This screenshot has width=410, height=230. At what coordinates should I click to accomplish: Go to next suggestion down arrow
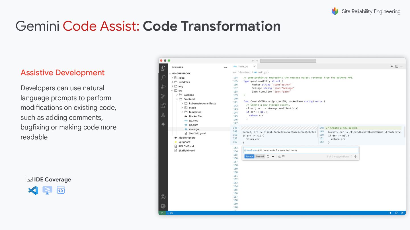[355, 156]
